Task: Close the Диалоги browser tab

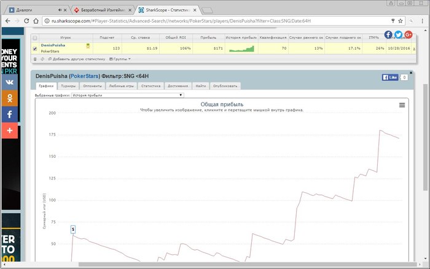Action: 65,10
